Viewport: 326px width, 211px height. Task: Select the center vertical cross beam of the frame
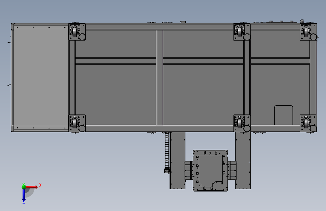(x=159, y=78)
